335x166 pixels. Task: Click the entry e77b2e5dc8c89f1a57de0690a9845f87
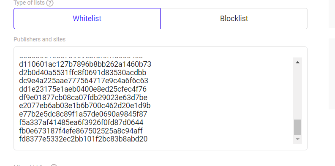pyautogui.click(x=83, y=114)
